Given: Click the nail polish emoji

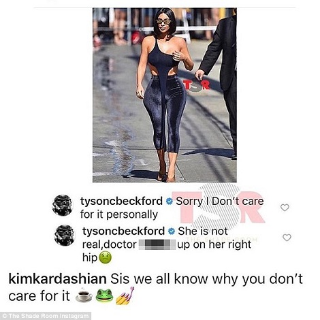Looking at the screenshot, I should [x=125, y=295].
